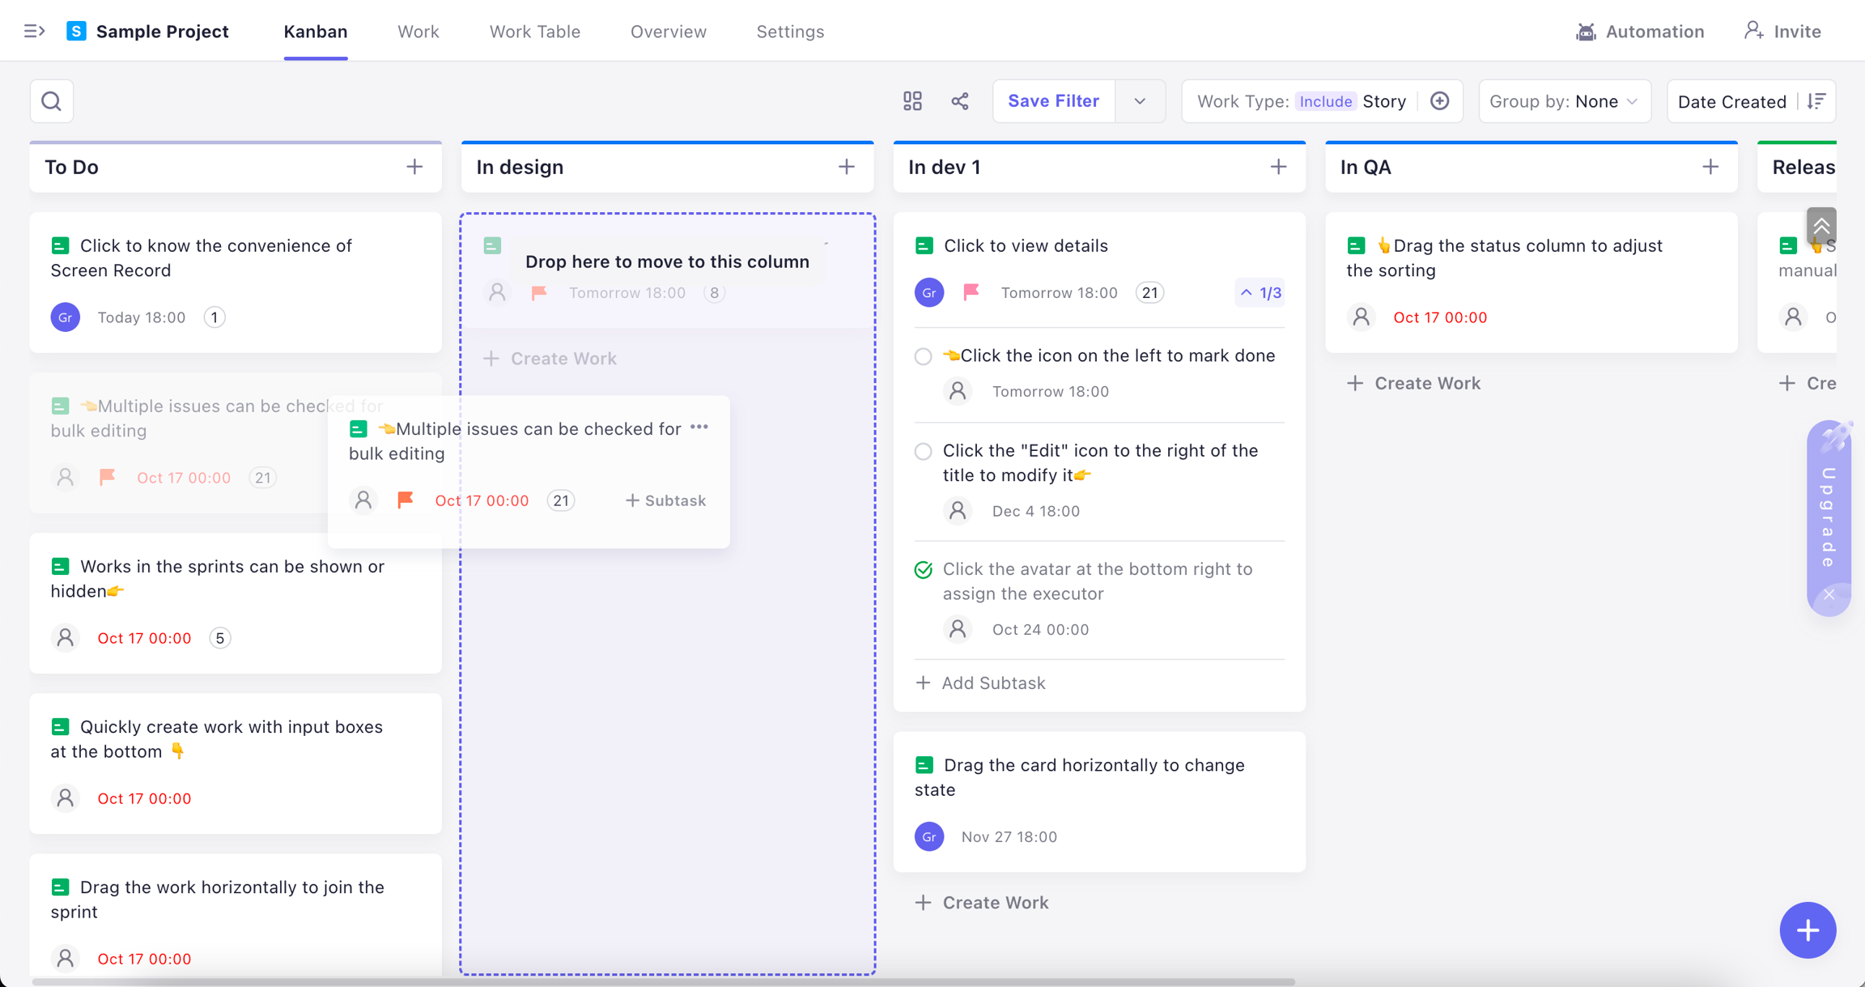The height and width of the screenshot is (987, 1865).
Task: Add a filter with plus-circle icon
Action: pos(1439,101)
